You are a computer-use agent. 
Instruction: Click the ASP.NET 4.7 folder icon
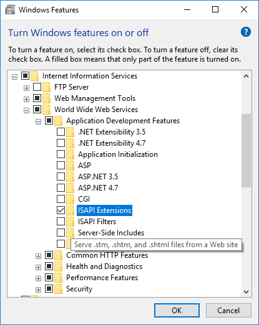point(71,188)
